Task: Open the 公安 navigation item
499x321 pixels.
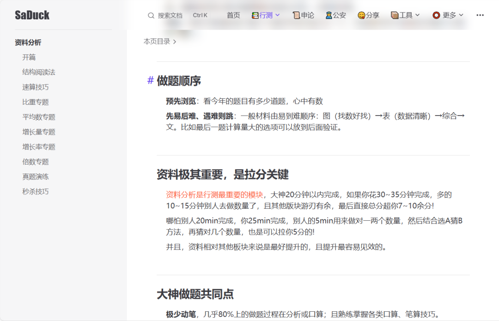Action: point(335,15)
